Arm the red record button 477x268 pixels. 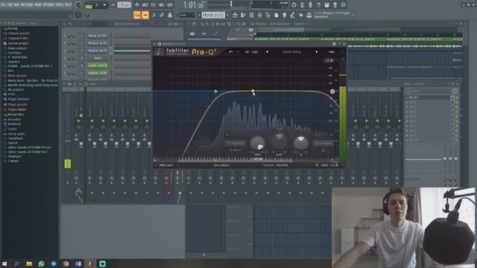(113, 5)
